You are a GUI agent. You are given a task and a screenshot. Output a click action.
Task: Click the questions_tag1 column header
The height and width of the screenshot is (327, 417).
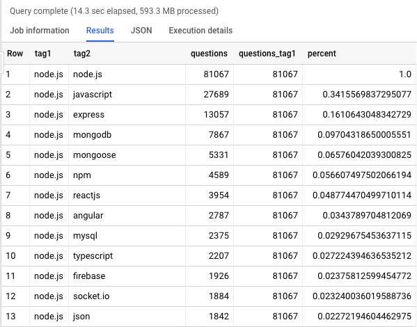pos(267,54)
